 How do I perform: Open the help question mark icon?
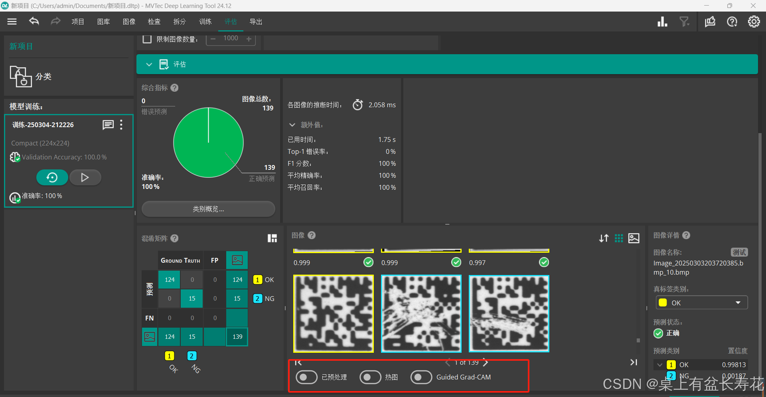[x=732, y=22]
